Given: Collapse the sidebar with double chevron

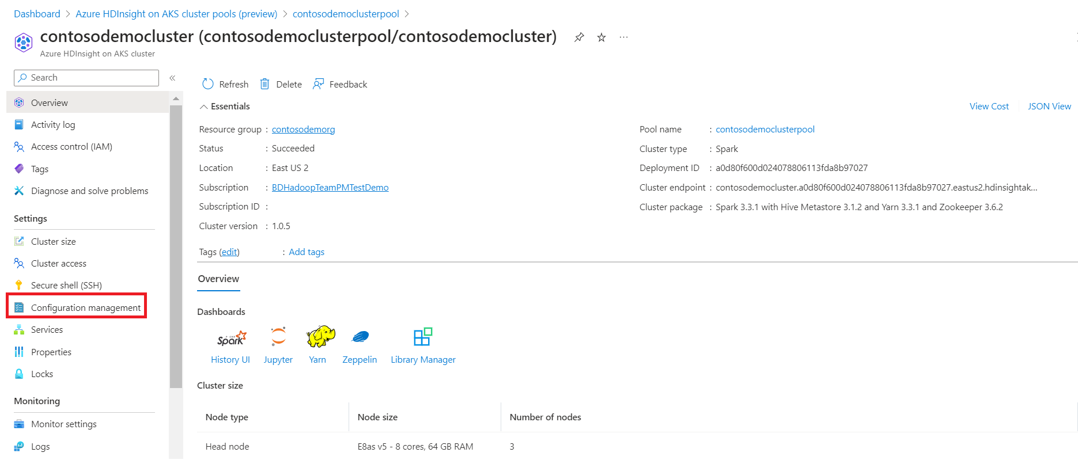Looking at the screenshot, I should (172, 78).
